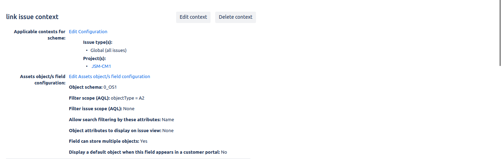
Task: Click the 'link issue context' heading
Action: point(32,17)
